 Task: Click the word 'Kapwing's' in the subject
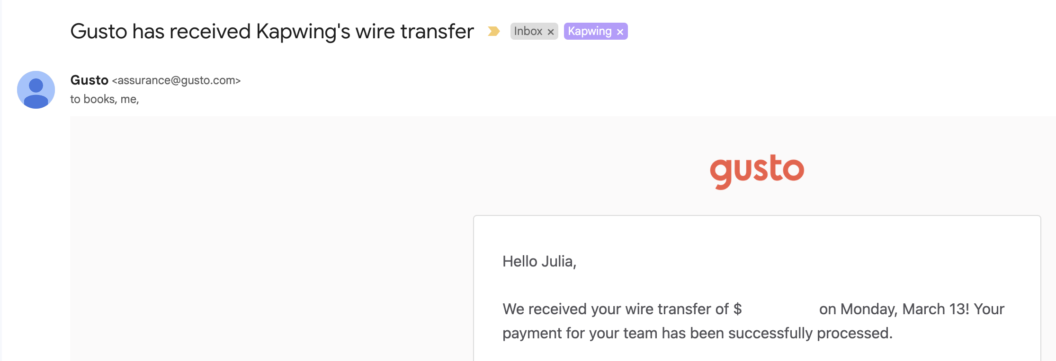[303, 32]
